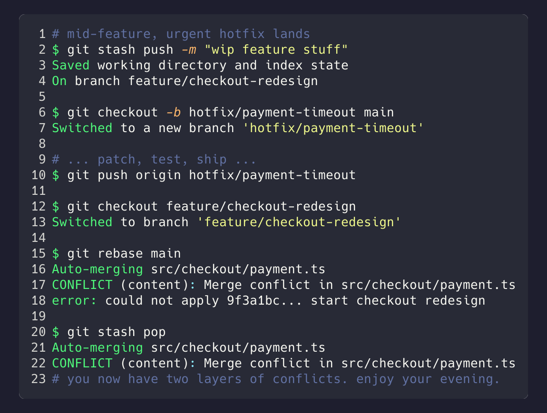This screenshot has width=547, height=413.
Task: Click "feature/checkout-redesign" on line 4
Action: pyautogui.click(x=223, y=81)
